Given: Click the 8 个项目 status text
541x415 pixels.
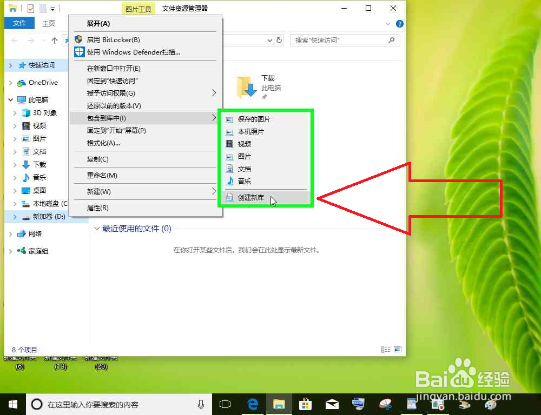Looking at the screenshot, I should [x=24, y=350].
